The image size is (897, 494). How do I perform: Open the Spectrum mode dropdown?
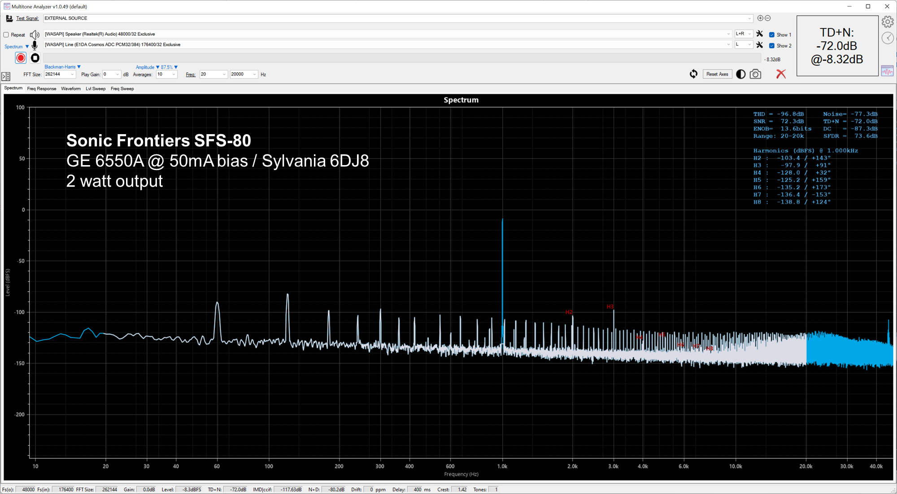pyautogui.click(x=17, y=47)
